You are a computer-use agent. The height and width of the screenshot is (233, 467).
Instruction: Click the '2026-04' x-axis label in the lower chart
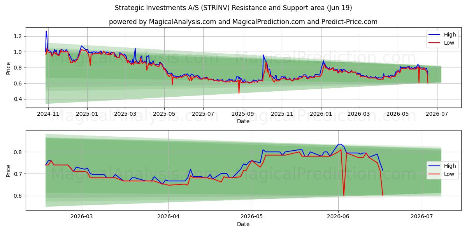click(x=168, y=217)
